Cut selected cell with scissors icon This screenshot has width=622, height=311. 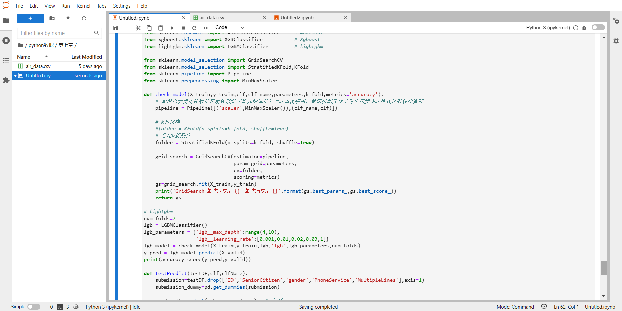click(138, 28)
